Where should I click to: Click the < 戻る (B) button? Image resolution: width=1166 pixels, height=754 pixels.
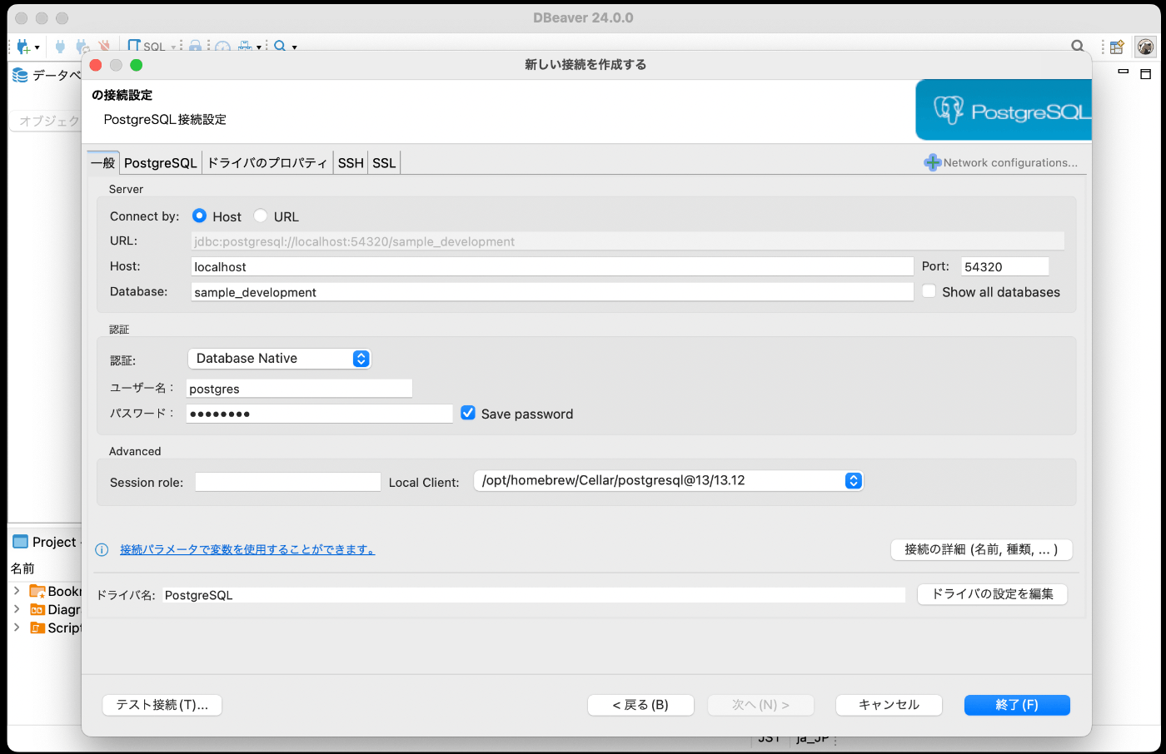(x=640, y=705)
